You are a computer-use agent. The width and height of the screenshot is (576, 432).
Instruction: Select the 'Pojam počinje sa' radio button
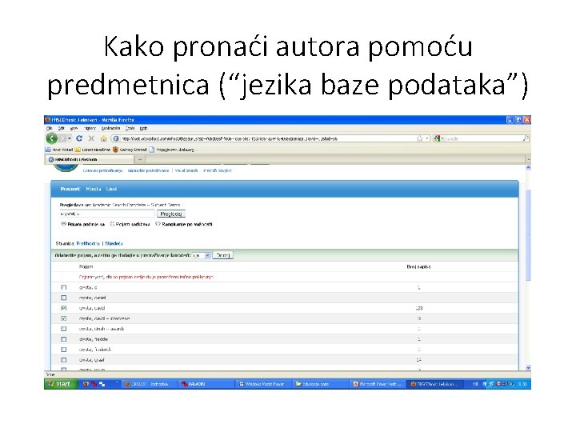[63, 224]
